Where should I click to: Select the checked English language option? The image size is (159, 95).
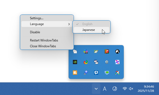pos(92,24)
